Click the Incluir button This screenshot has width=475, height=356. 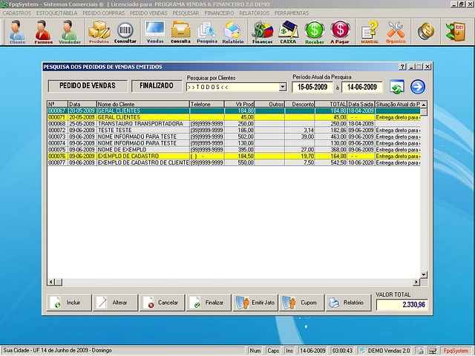[x=65, y=303]
